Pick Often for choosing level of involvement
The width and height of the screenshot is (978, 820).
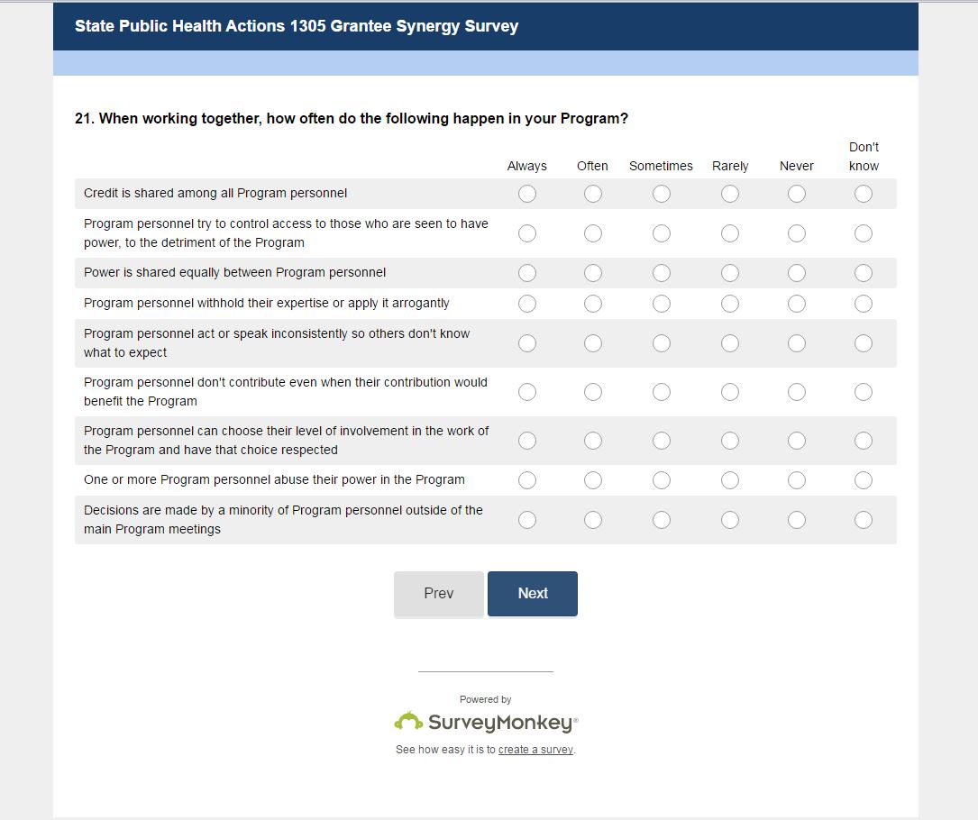[x=593, y=441]
